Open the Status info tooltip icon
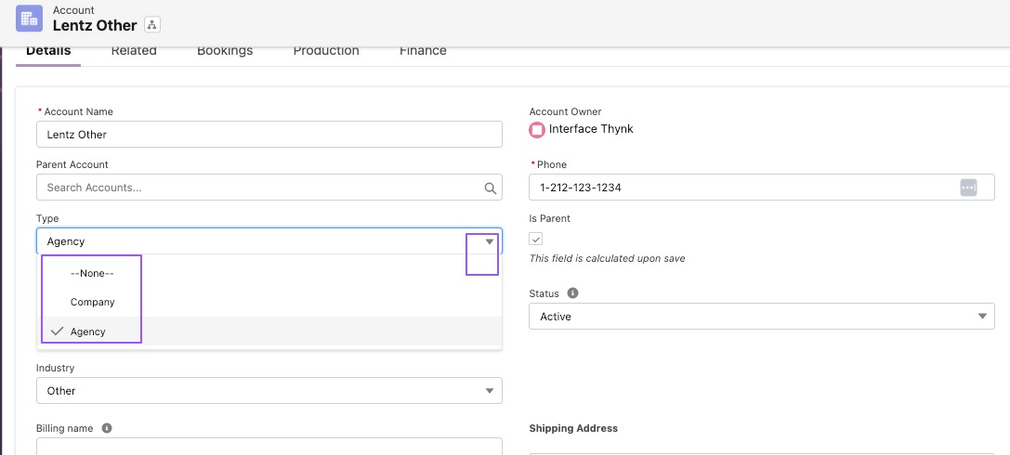This screenshot has width=1010, height=455. pos(572,292)
